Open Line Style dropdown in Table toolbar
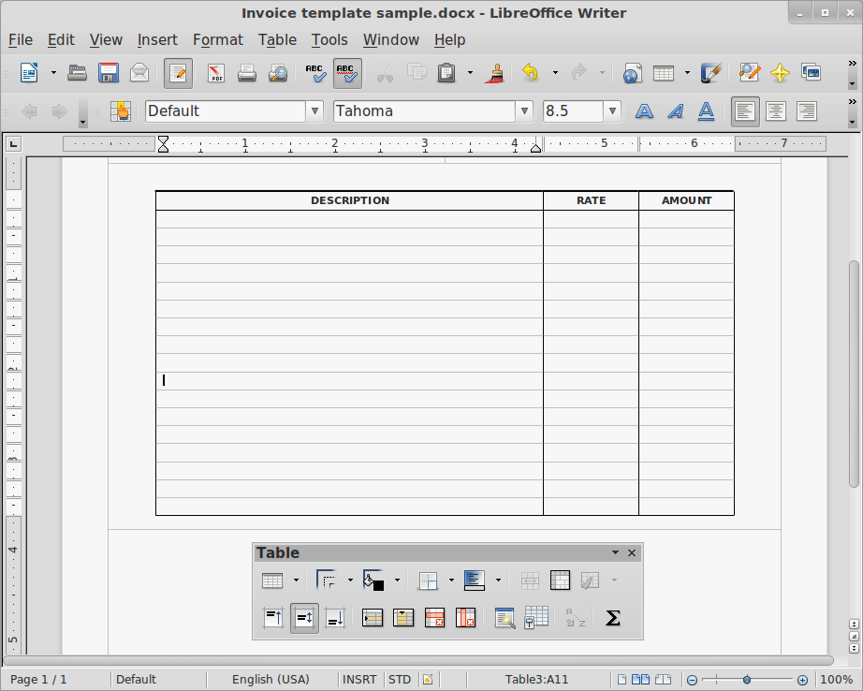Screen dimensions: 863x691 point(350,581)
